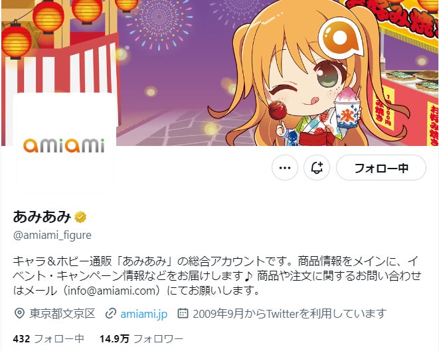View the 432 フォロー中 following list
The image size is (439, 351).
48,338
